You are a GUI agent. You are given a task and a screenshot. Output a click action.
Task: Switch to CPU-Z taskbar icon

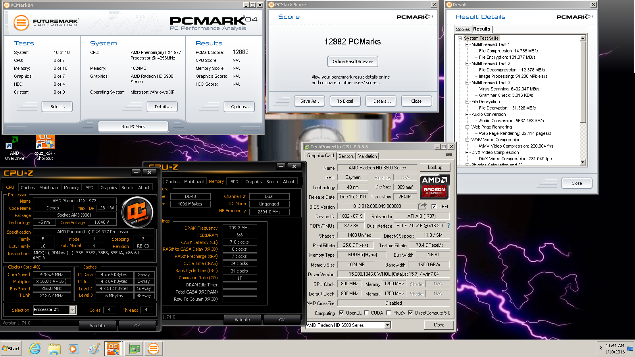[x=113, y=349]
